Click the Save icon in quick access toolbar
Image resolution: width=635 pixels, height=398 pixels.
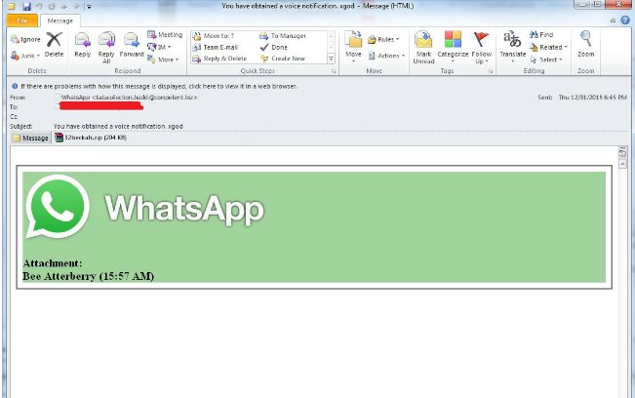point(26,7)
